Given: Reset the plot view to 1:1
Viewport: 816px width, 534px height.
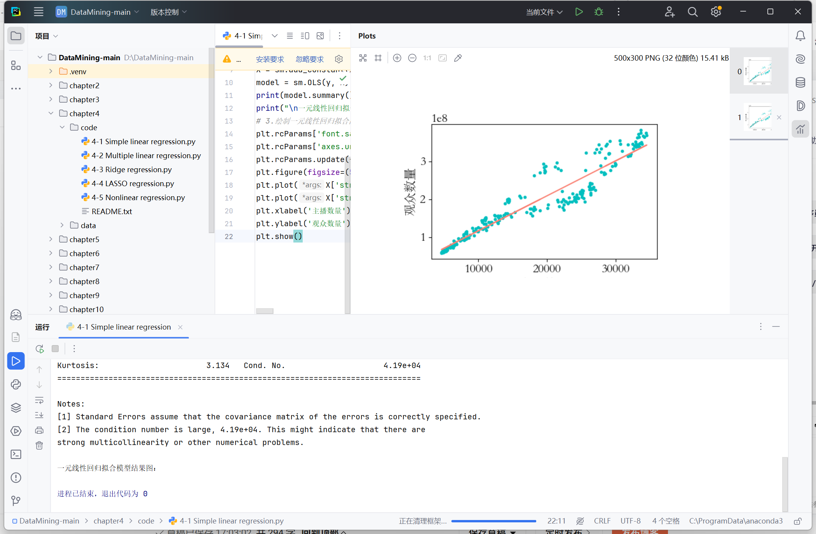Looking at the screenshot, I should pyautogui.click(x=427, y=58).
